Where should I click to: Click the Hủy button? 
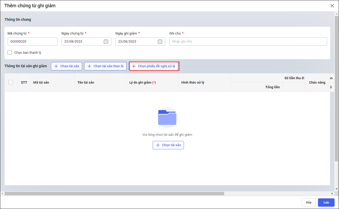(309, 203)
